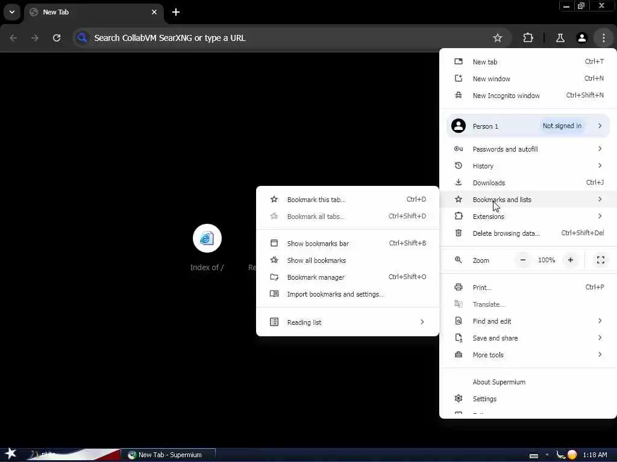Reload the current page

coord(57,38)
